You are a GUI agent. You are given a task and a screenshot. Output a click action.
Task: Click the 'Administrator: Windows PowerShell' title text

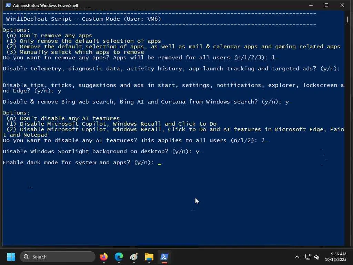pos(46,6)
